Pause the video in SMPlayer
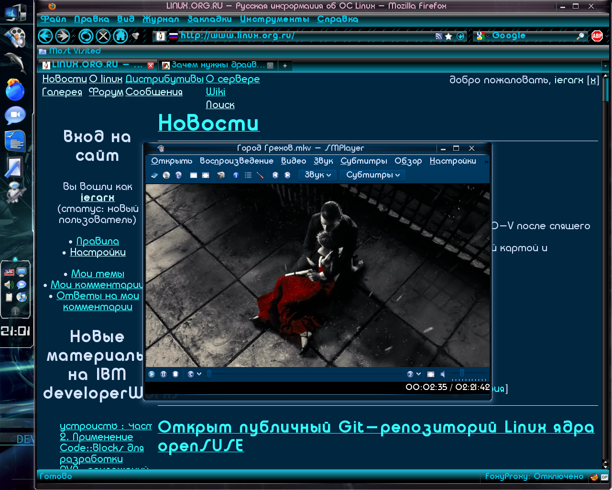 coord(164,374)
